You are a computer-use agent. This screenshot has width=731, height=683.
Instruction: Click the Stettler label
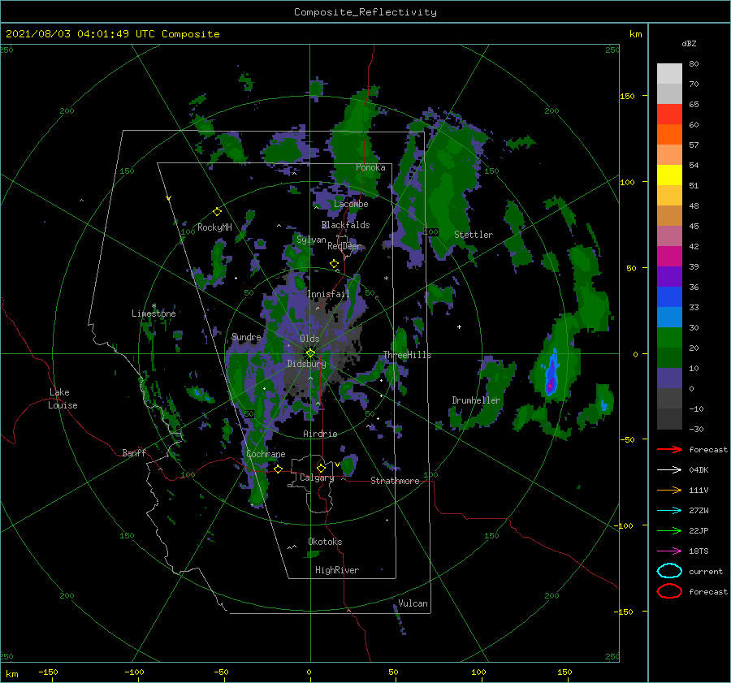tap(474, 235)
